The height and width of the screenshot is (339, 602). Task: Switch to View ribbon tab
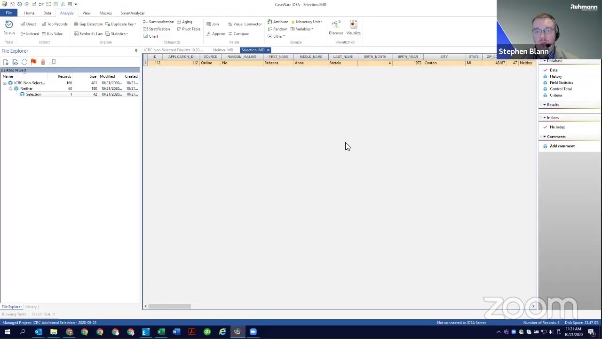[x=87, y=13]
